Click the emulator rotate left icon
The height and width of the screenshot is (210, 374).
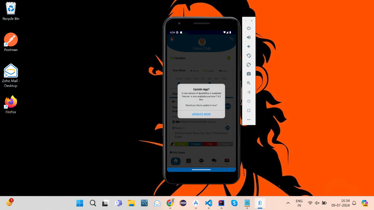pos(249,56)
